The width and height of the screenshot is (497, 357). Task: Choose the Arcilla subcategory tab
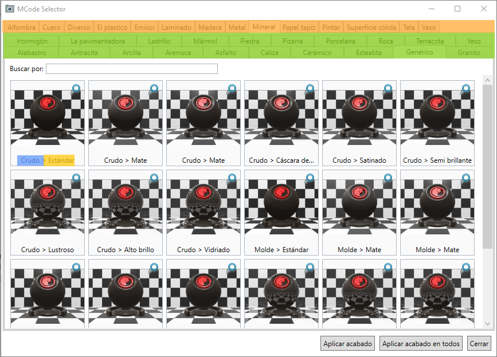pyautogui.click(x=131, y=53)
